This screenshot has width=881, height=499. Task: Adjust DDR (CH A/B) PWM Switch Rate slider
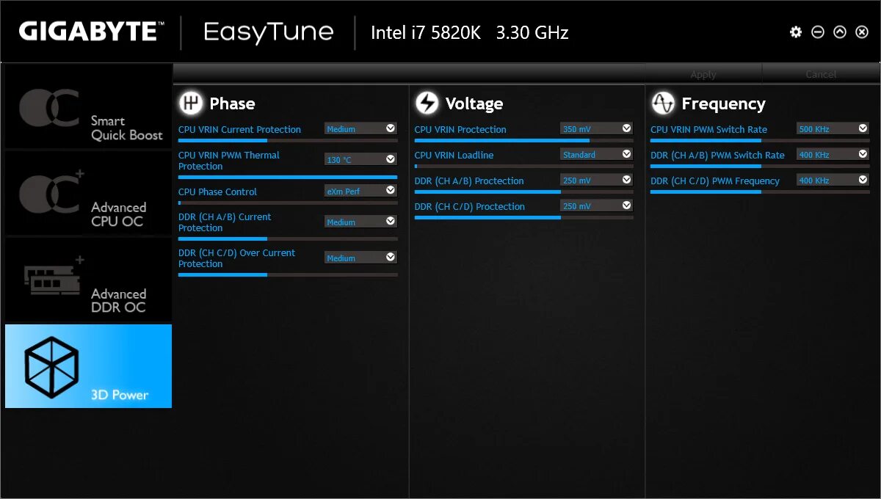pos(760,166)
